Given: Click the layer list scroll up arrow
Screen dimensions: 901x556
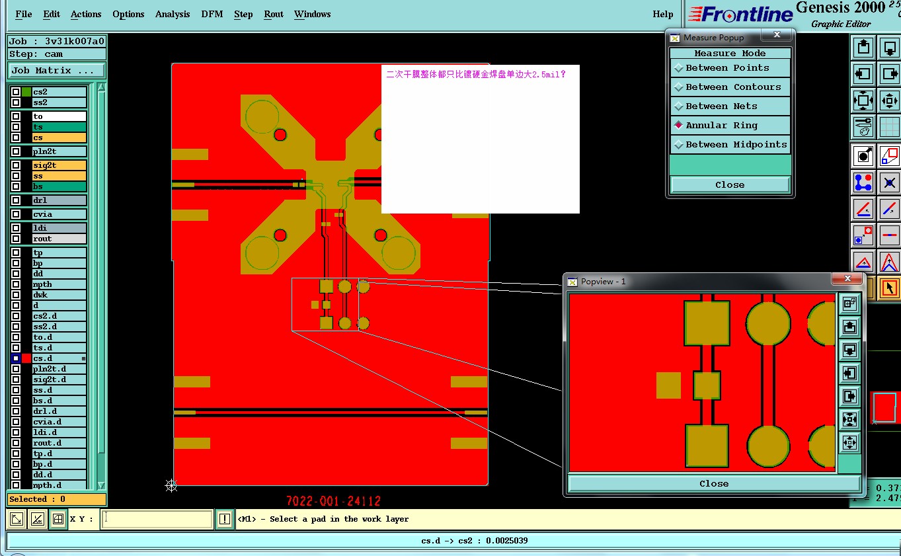Looking at the screenshot, I should [101, 87].
